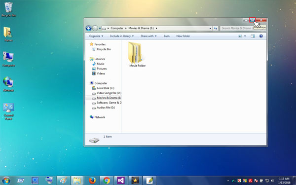Click the address bar refresh icon

point(216,28)
